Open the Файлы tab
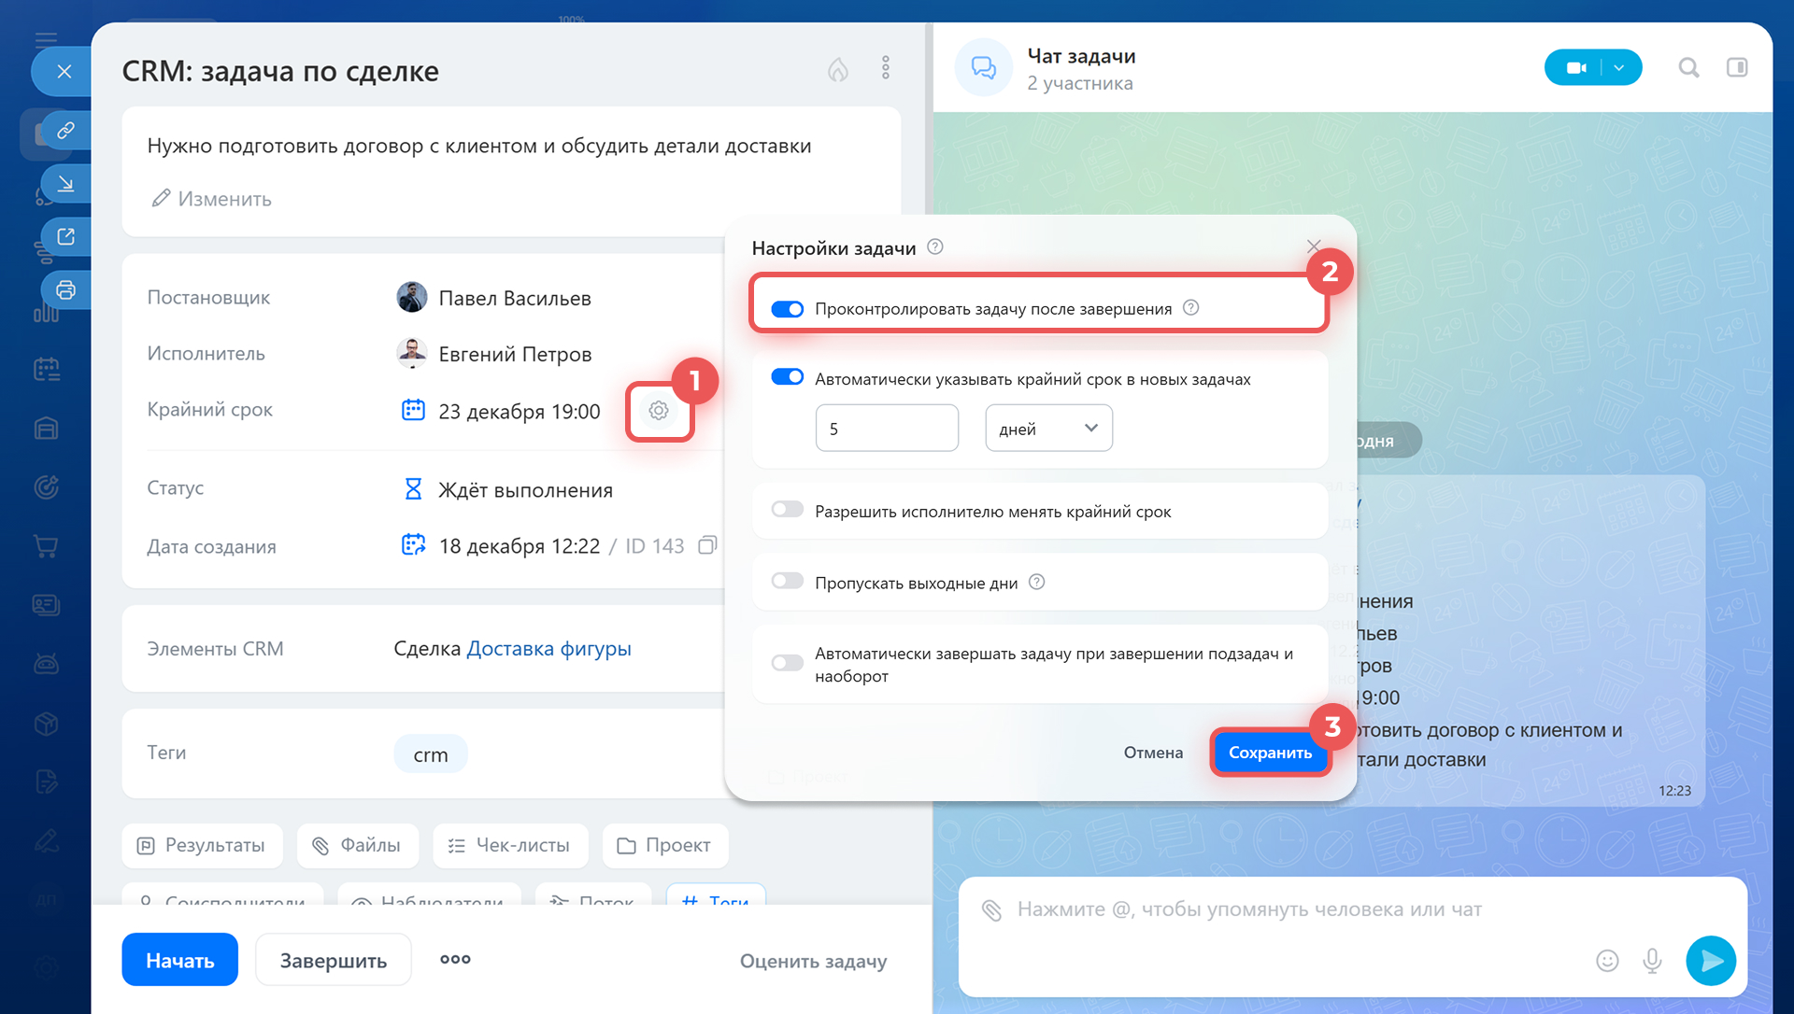The height and width of the screenshot is (1014, 1794). click(x=357, y=845)
